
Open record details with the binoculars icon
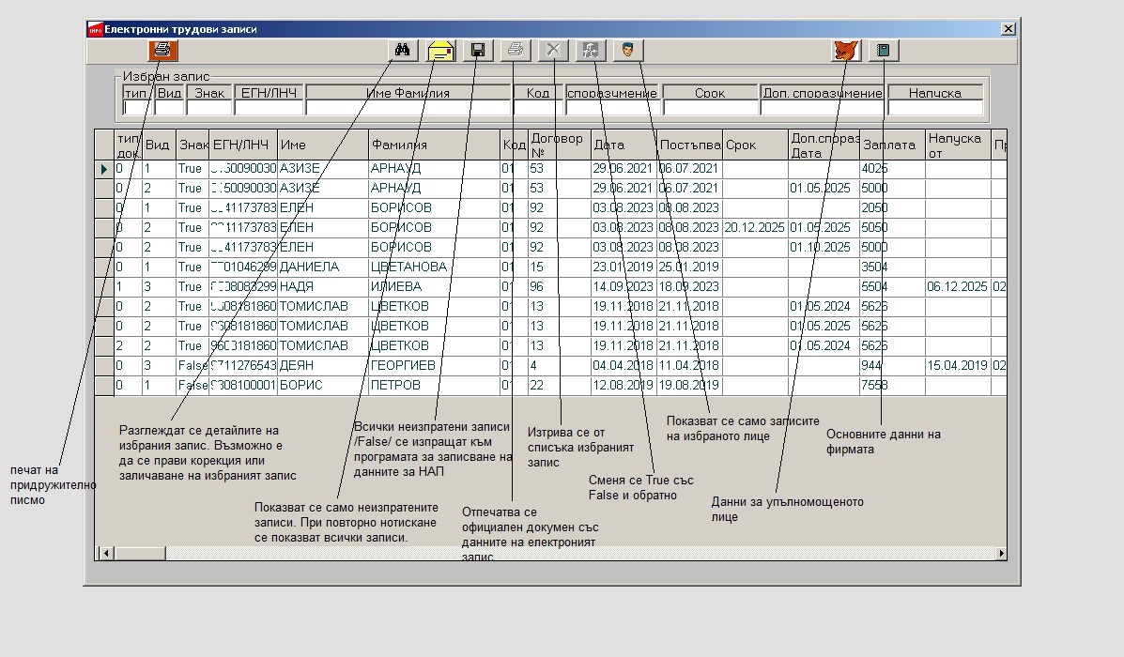tap(403, 50)
